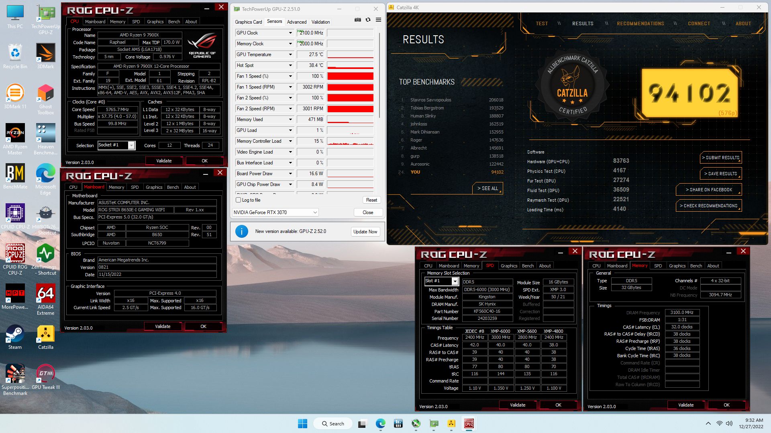The image size is (771, 433).
Task: Launch 3DMark from the desktop
Action: click(45, 57)
